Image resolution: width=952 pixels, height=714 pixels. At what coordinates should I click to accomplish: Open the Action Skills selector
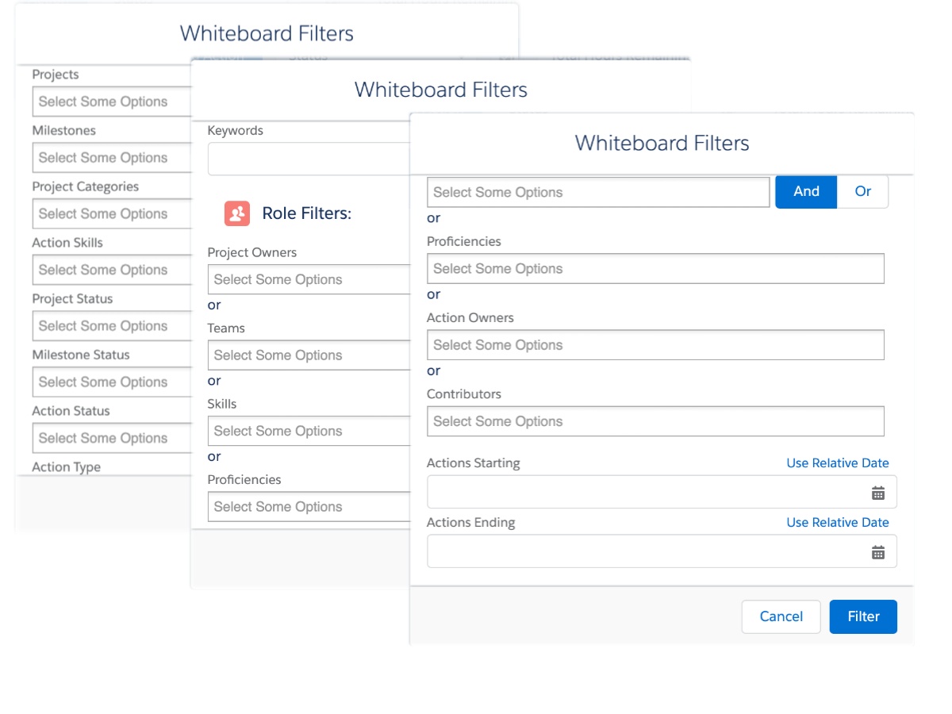111,270
